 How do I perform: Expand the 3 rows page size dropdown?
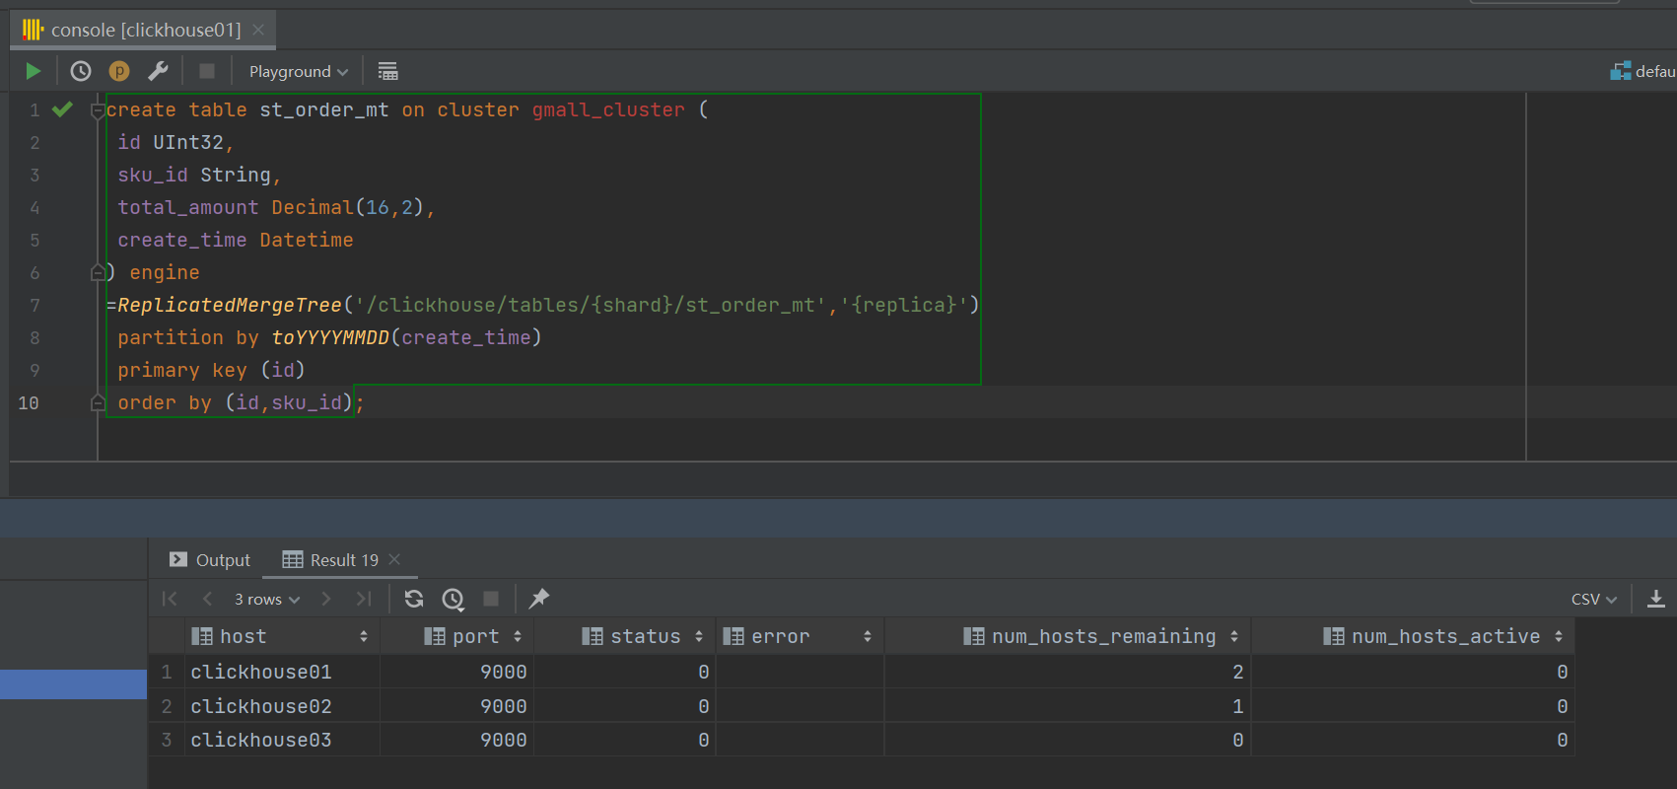tap(266, 599)
